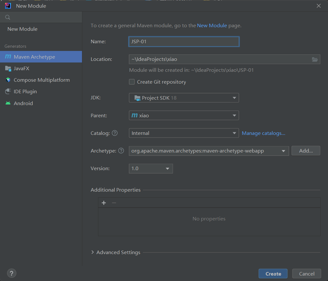Select the Android generator
328x281 pixels.
click(x=41, y=103)
